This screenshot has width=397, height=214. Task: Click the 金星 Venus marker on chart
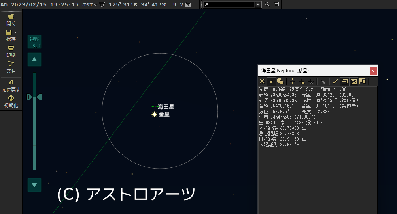tap(154, 114)
